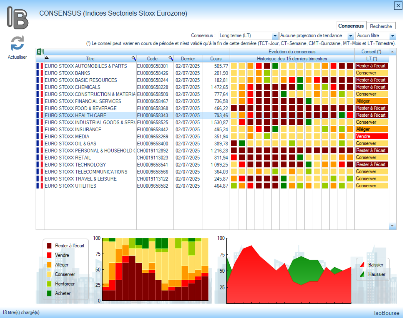Click the price 1 530,87

[x=219, y=122]
